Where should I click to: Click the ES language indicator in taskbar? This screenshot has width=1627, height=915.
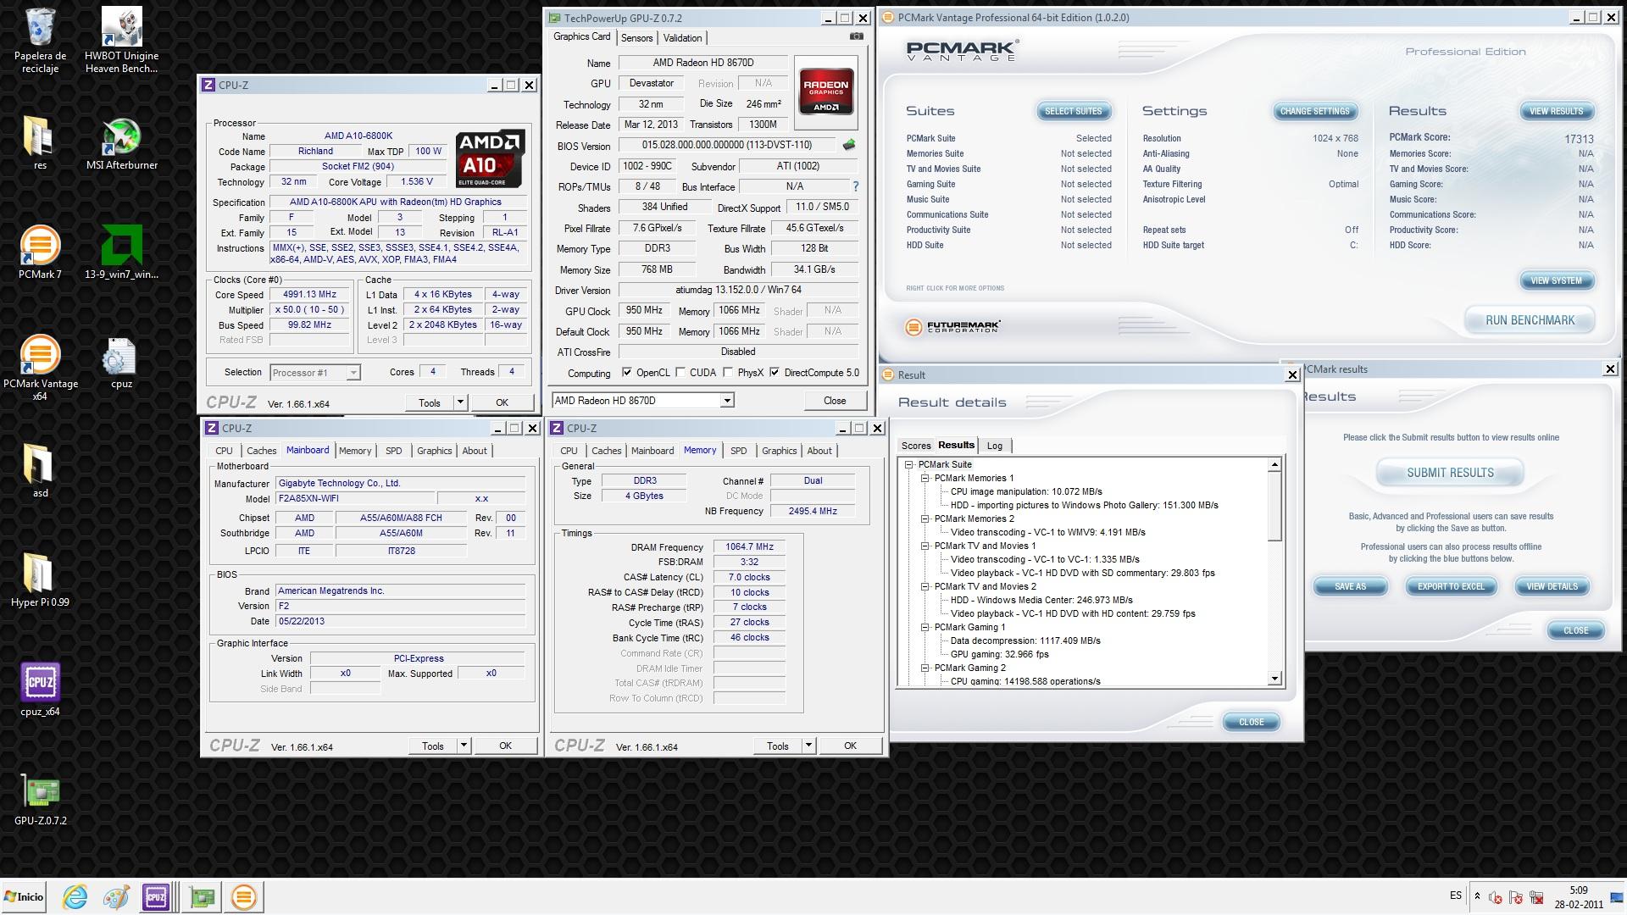point(1456,896)
